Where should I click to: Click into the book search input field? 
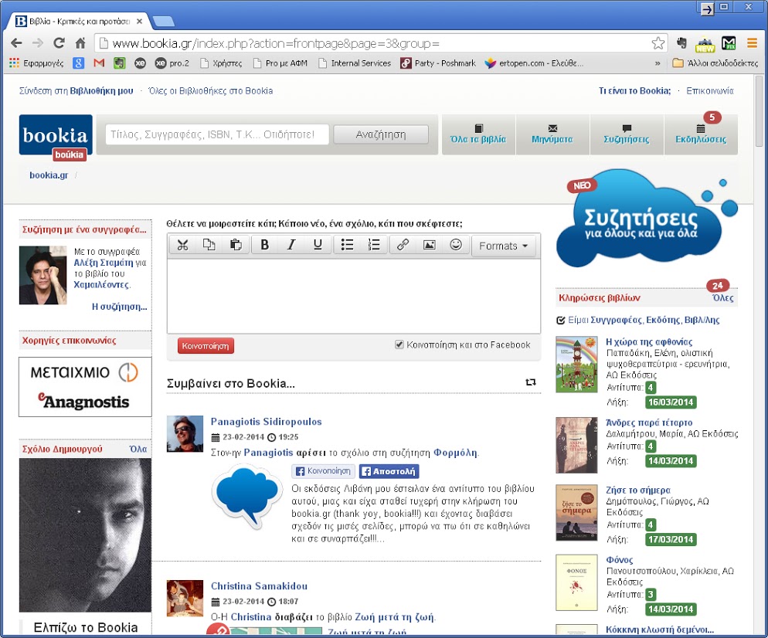click(x=217, y=134)
